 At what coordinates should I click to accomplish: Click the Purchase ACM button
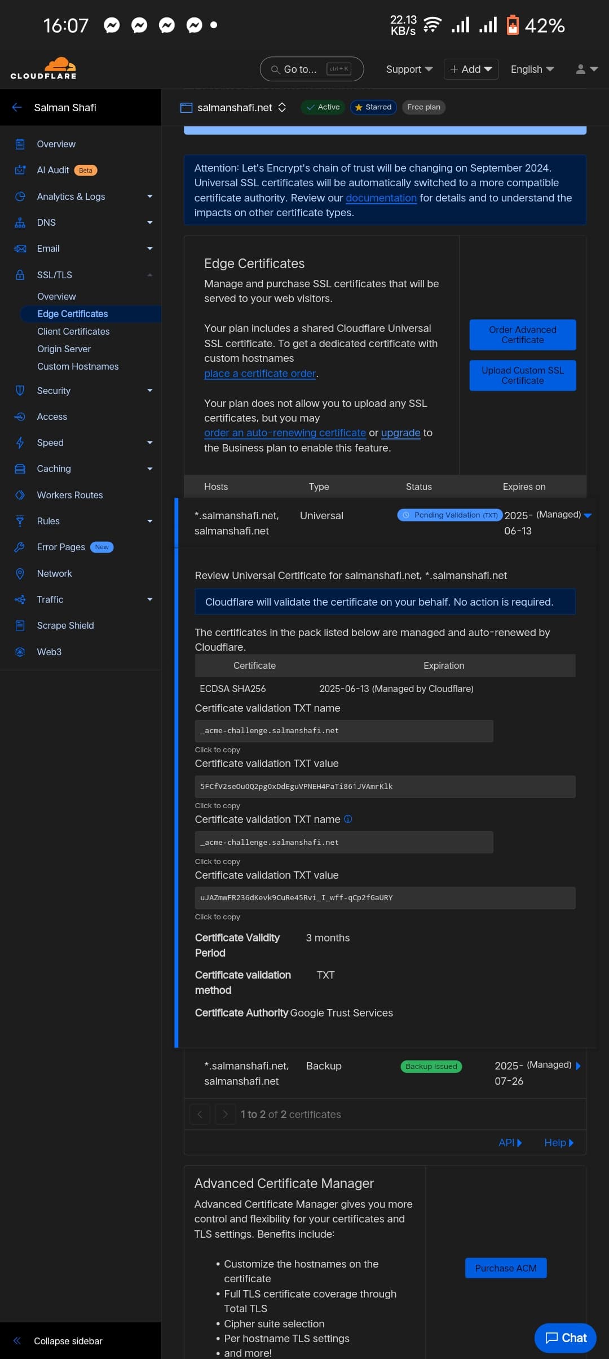click(x=506, y=1268)
